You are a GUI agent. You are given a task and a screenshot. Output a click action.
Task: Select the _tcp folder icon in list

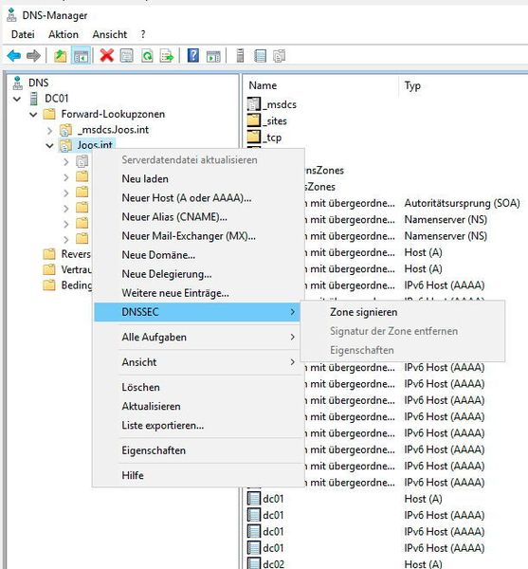254,137
